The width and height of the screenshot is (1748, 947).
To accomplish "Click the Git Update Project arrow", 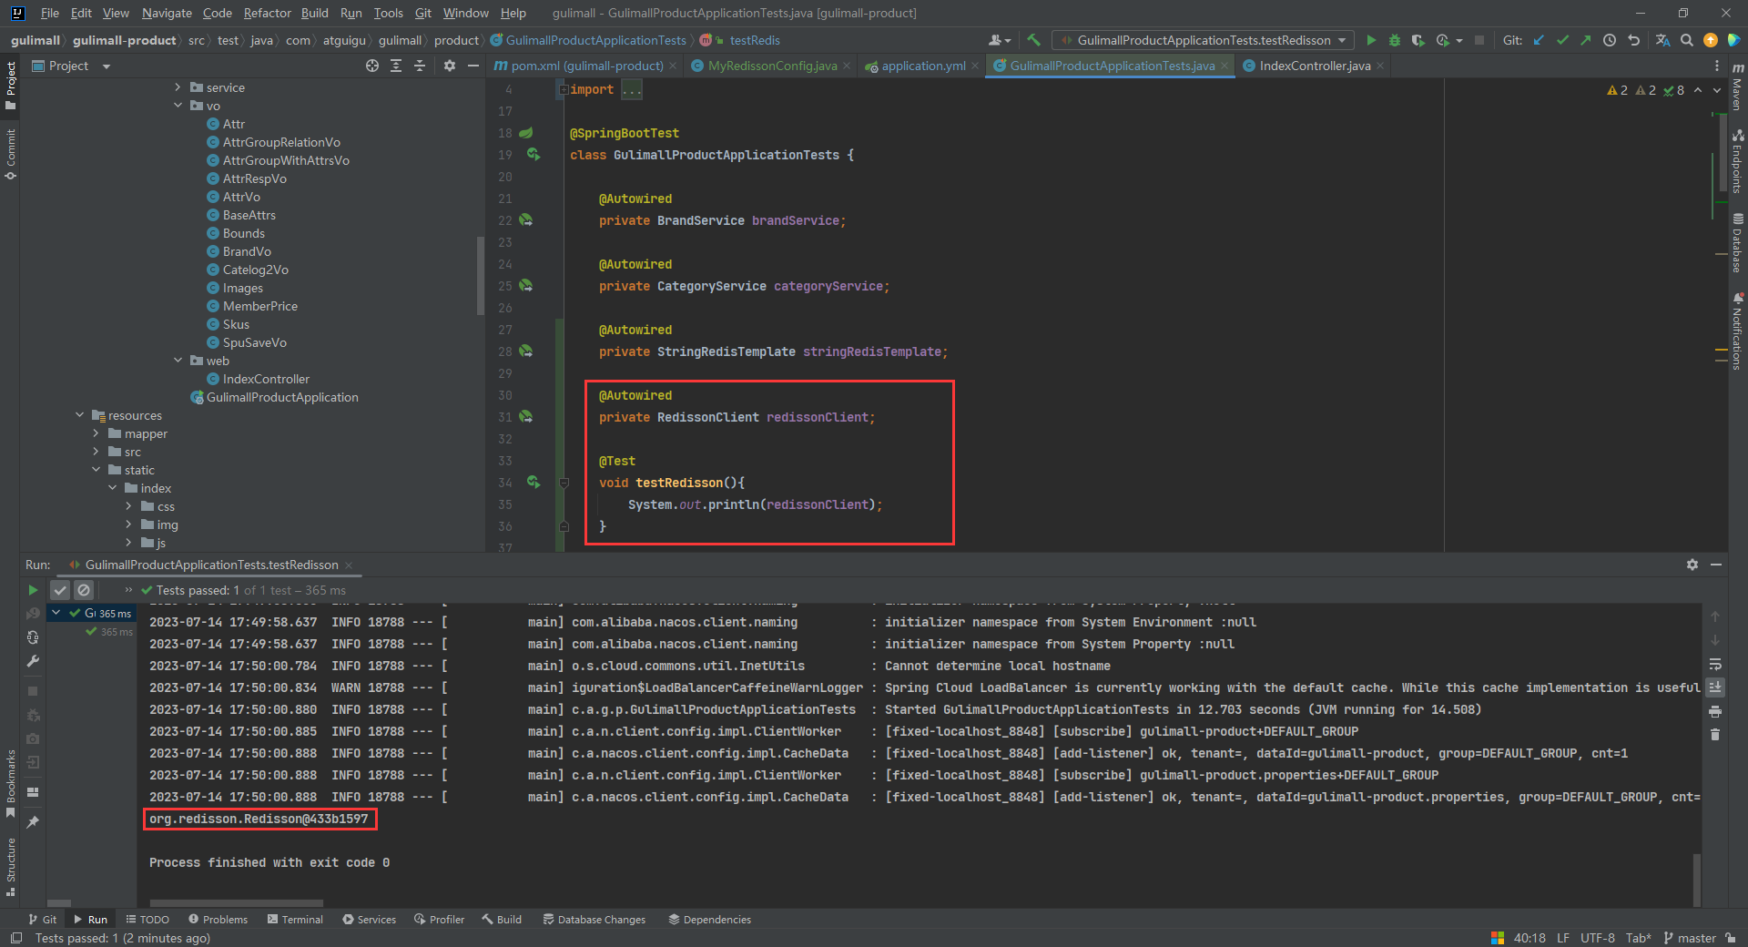I will coord(1539,40).
